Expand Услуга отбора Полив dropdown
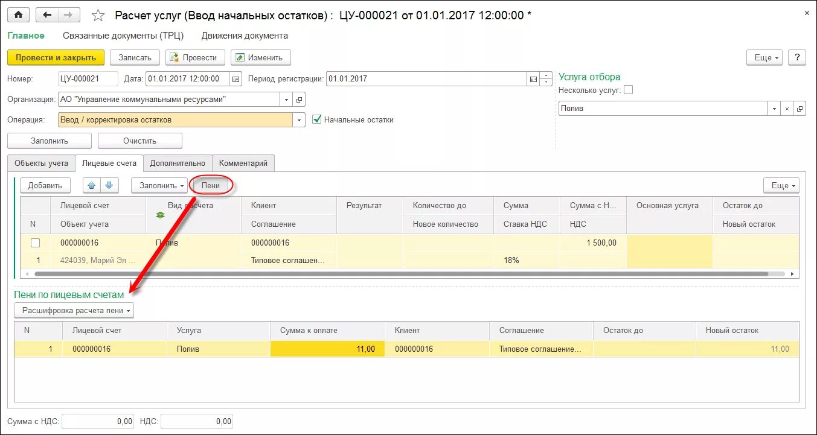The width and height of the screenshot is (817, 435). click(774, 109)
